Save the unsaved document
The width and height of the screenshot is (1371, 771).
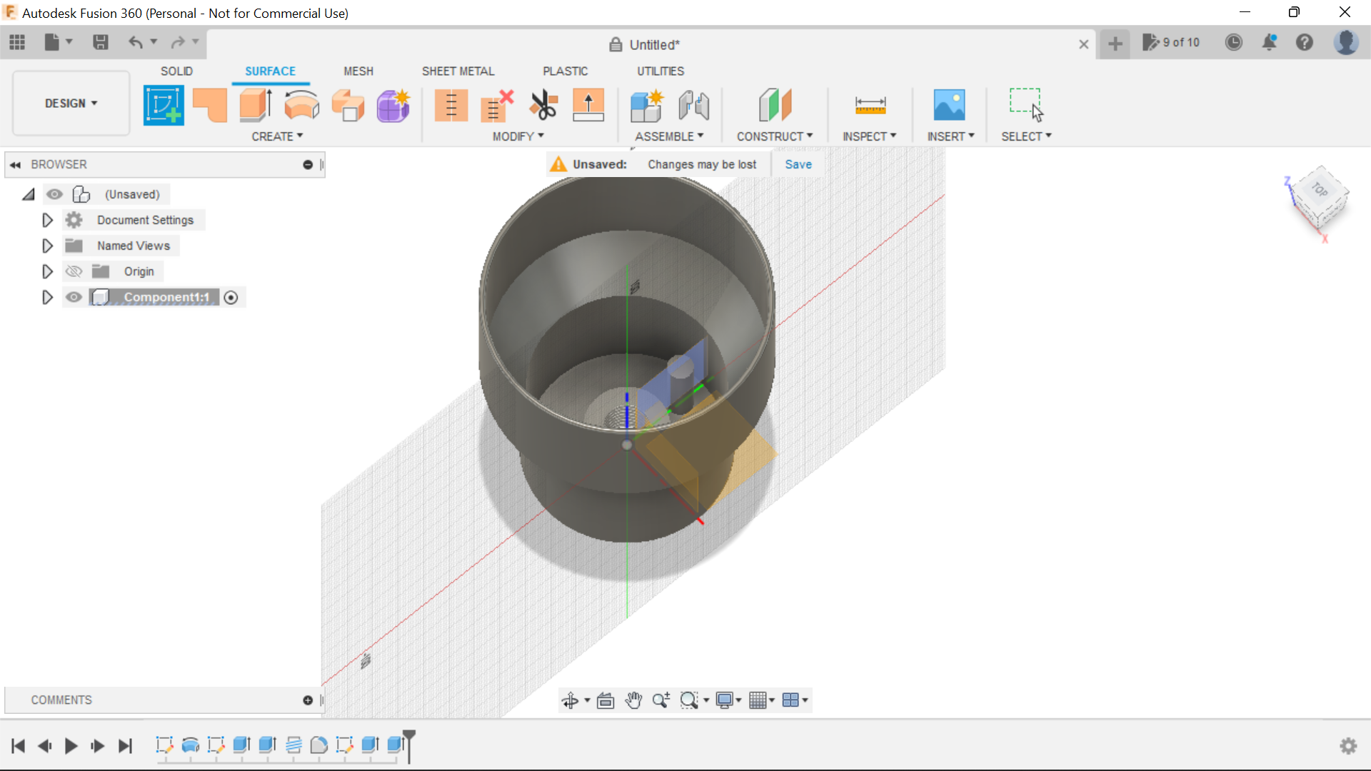click(x=797, y=163)
